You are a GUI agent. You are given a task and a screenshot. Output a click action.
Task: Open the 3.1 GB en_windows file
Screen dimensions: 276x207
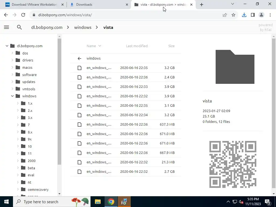(126, 106)
